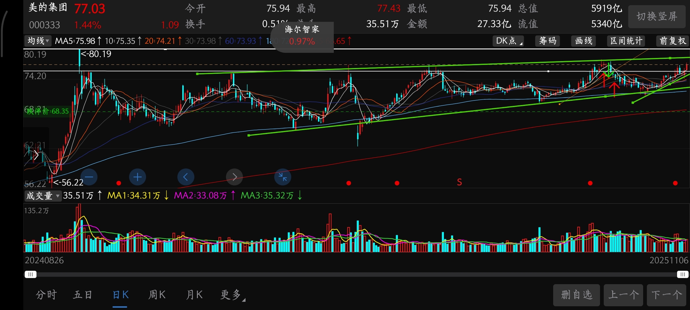Expand the 更多 period menu
This screenshot has width=690, height=310.
click(232, 295)
